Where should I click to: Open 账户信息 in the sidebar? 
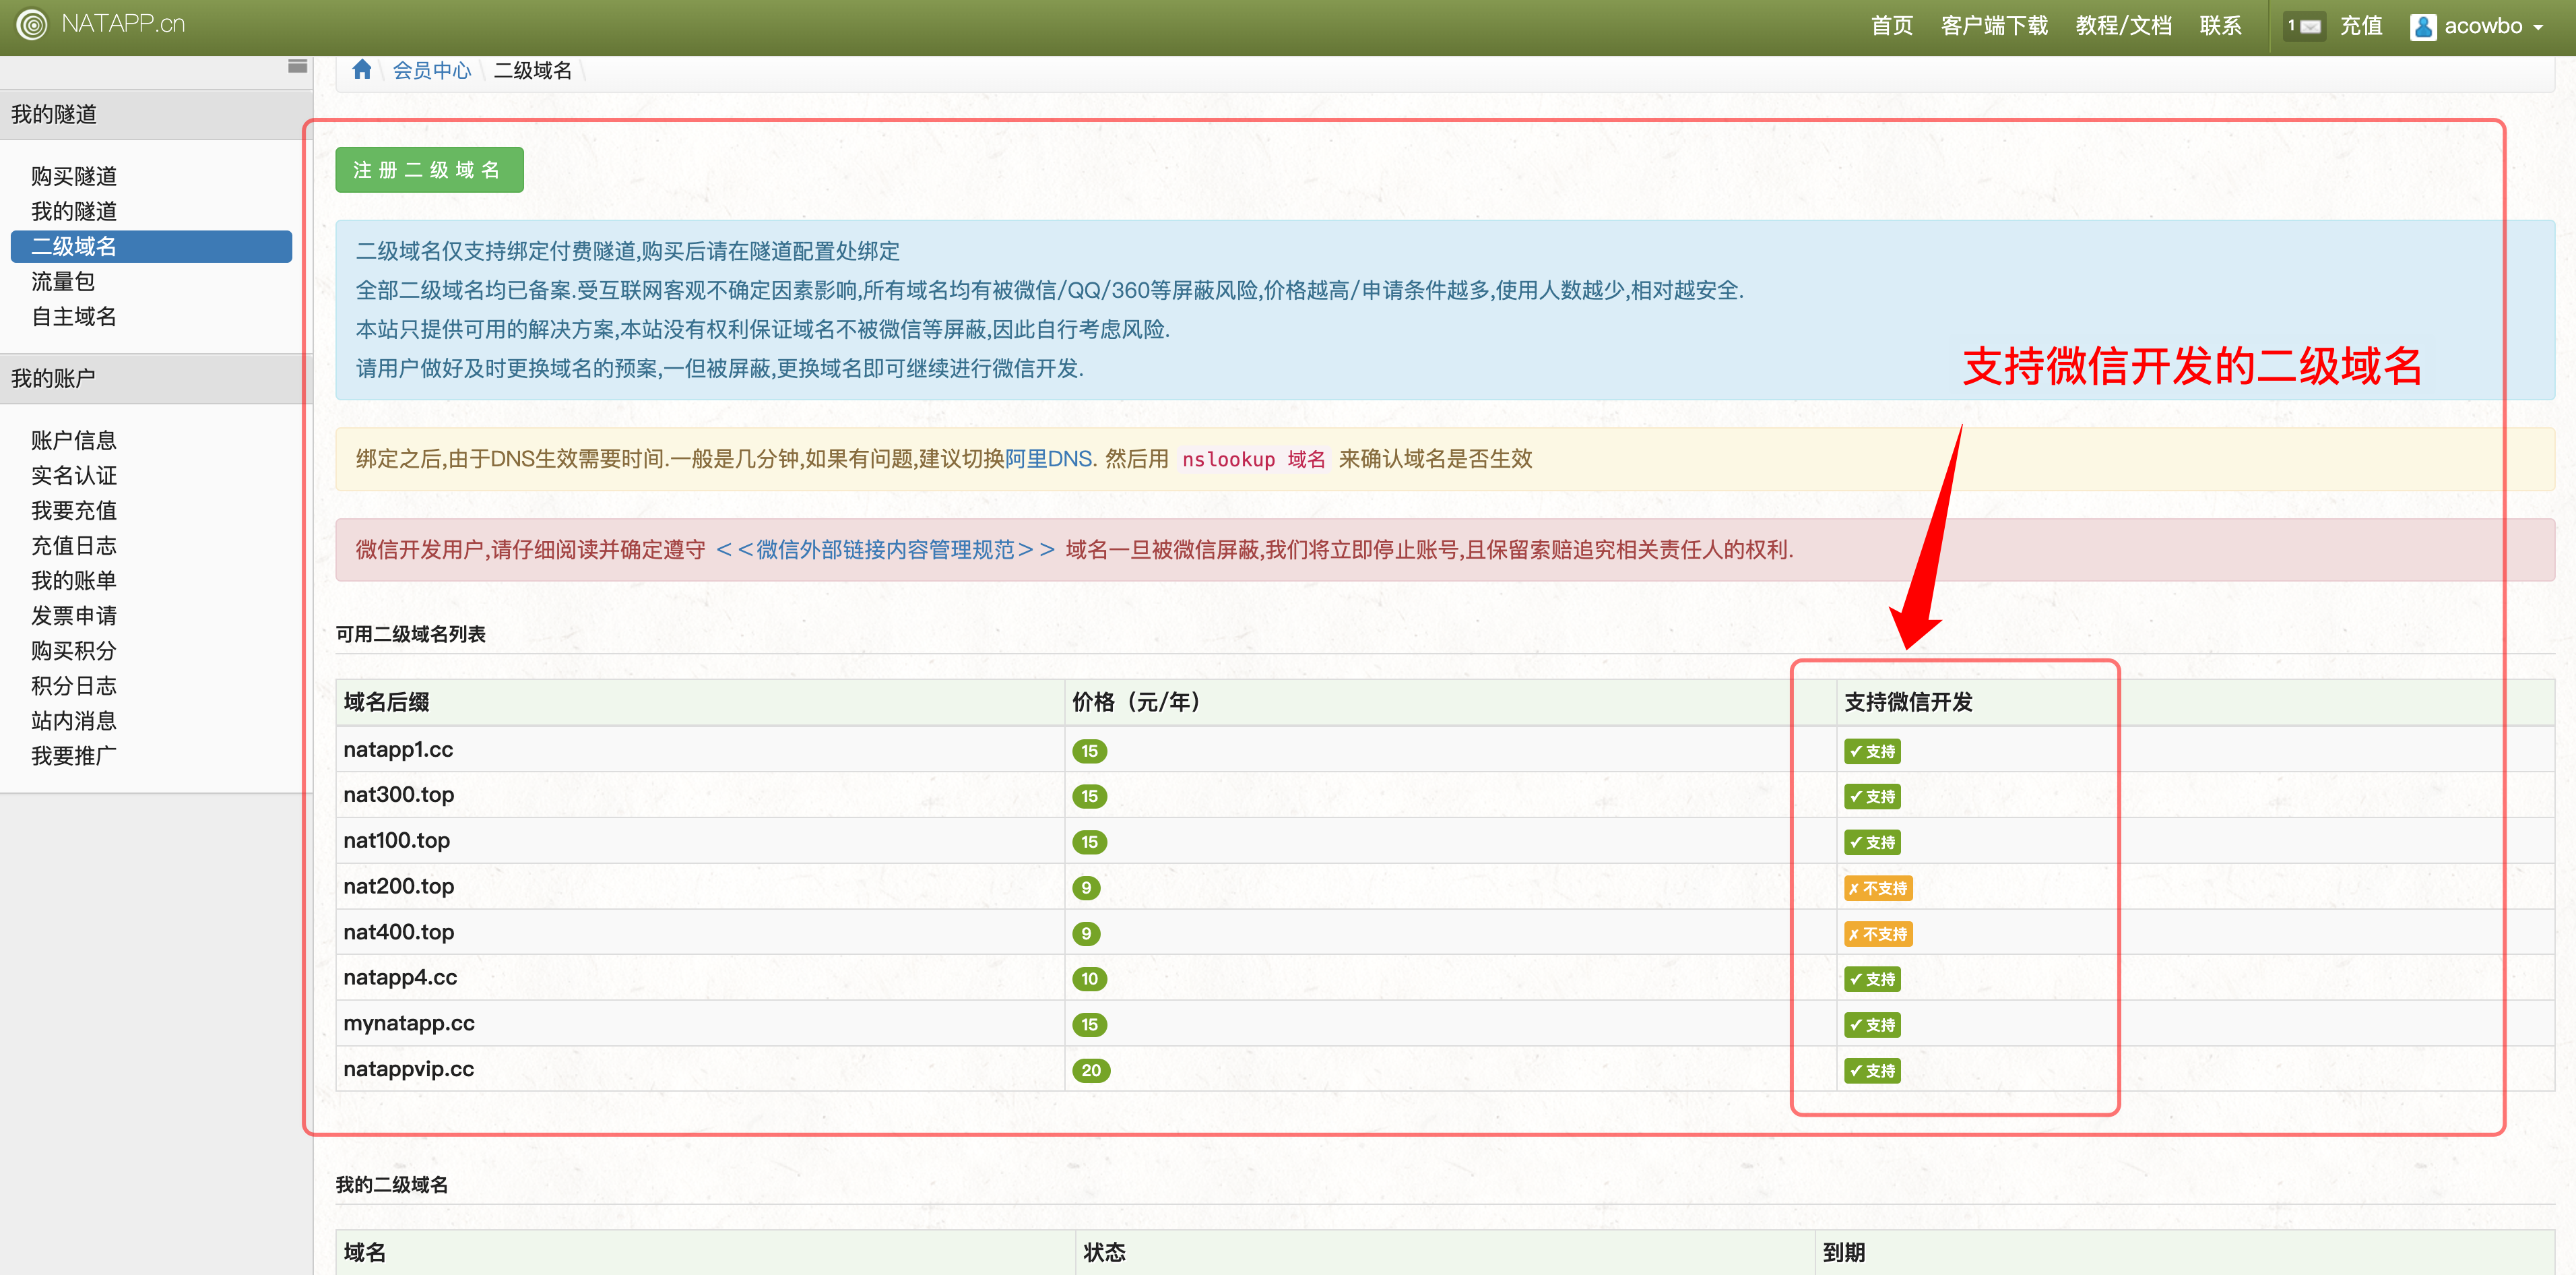pos(74,440)
